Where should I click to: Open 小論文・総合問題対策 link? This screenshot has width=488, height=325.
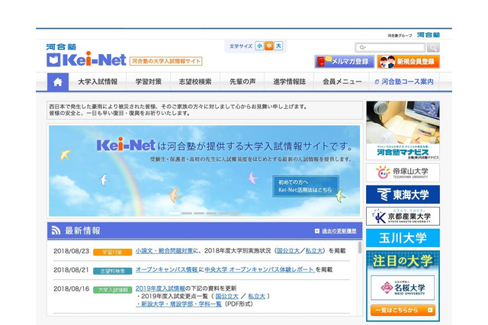[164, 251]
